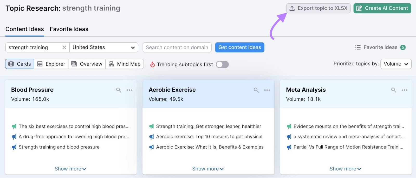Screen dimensions: 416x178
Task: Open the three-dot menu on Meta Analysis card
Action: coord(404,90)
